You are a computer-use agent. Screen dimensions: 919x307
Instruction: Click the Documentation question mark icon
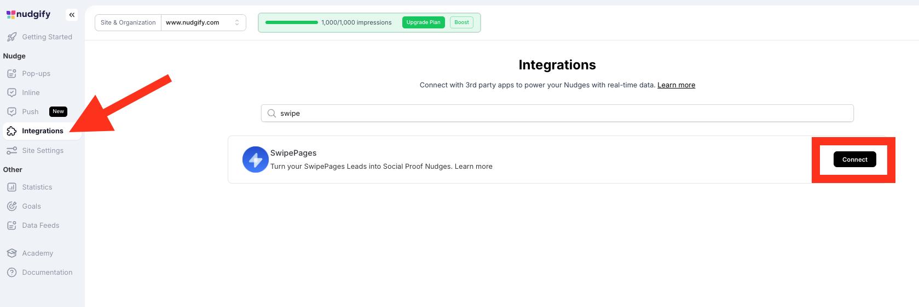pyautogui.click(x=11, y=273)
